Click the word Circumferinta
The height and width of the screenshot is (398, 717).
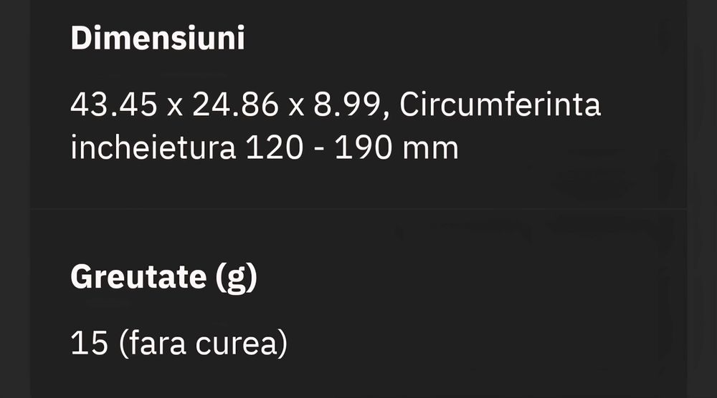coord(500,107)
